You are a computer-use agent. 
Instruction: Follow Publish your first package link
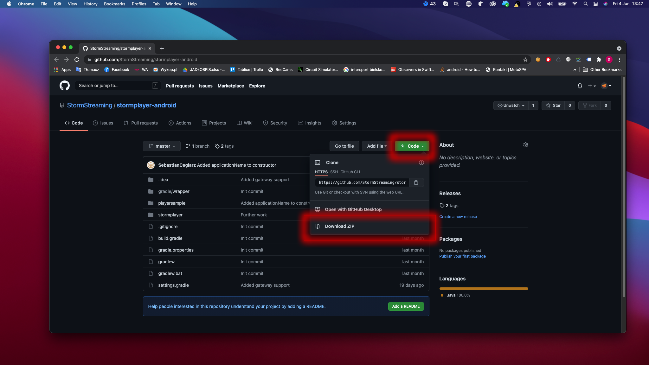462,256
